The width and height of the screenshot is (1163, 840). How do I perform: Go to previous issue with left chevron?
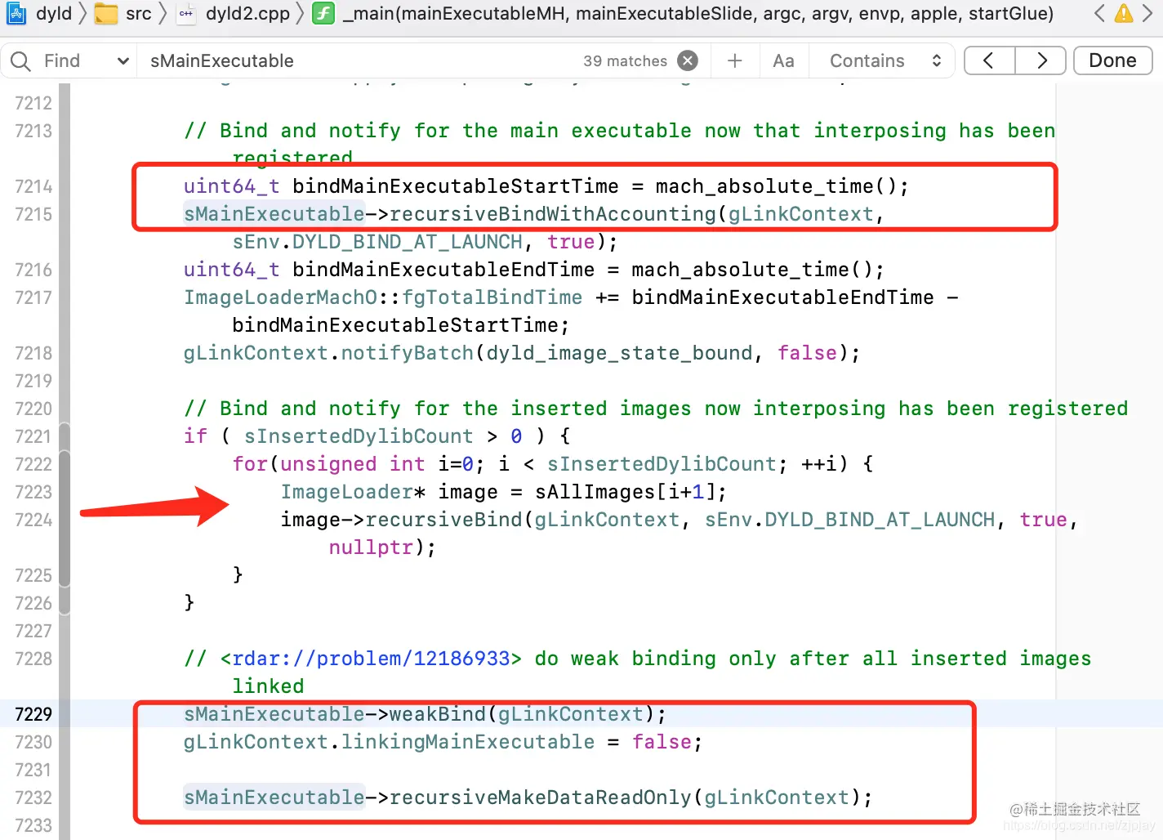tap(1099, 13)
